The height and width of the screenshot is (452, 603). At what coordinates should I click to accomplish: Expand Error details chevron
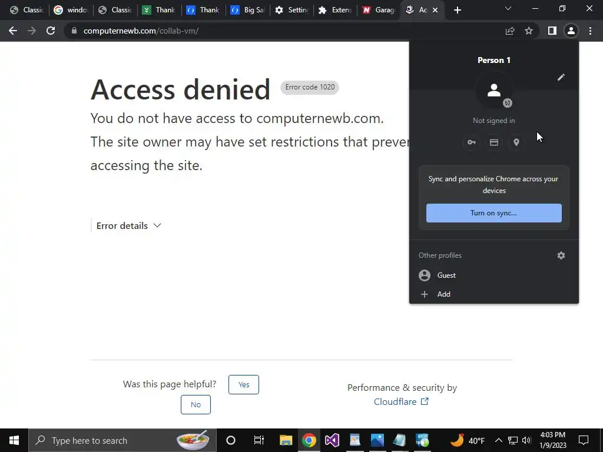coord(157,225)
